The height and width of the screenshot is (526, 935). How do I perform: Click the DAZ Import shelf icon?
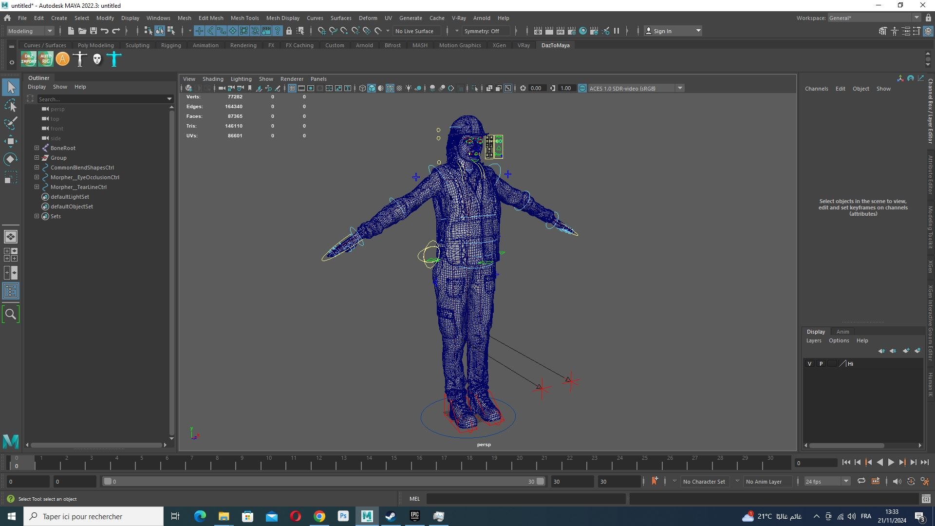[x=28, y=59]
